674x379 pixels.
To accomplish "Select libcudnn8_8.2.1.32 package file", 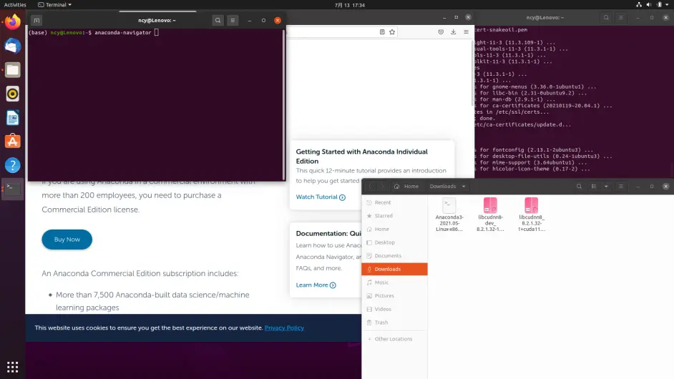I will tap(532, 215).
